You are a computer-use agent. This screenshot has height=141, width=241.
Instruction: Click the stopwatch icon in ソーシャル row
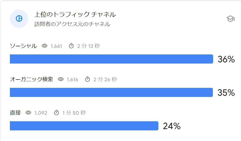tap(71, 46)
